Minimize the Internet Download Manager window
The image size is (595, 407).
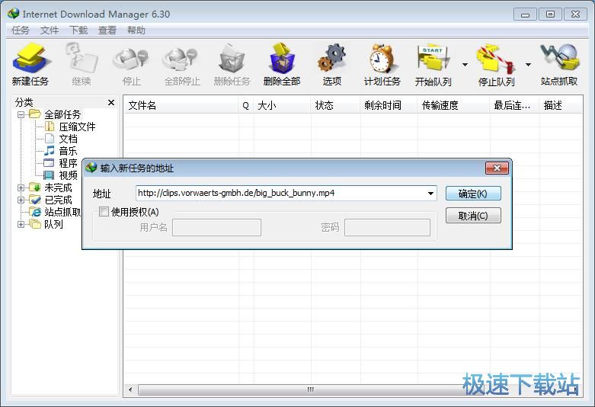coord(525,14)
